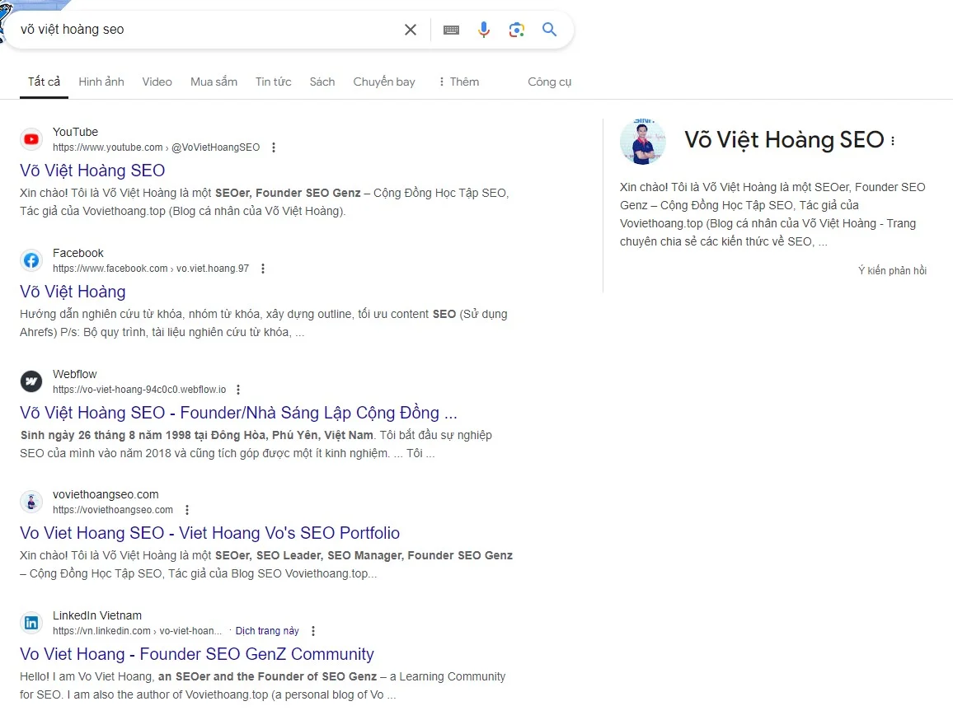Viewport: 953px width, 720px height.
Task: Click the YouTube favicon icon
Action: tap(31, 140)
